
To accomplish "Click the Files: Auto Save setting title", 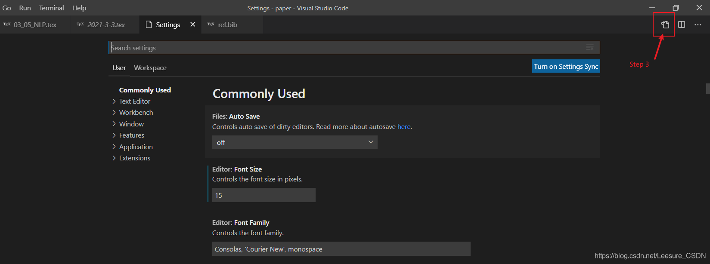I will [236, 117].
